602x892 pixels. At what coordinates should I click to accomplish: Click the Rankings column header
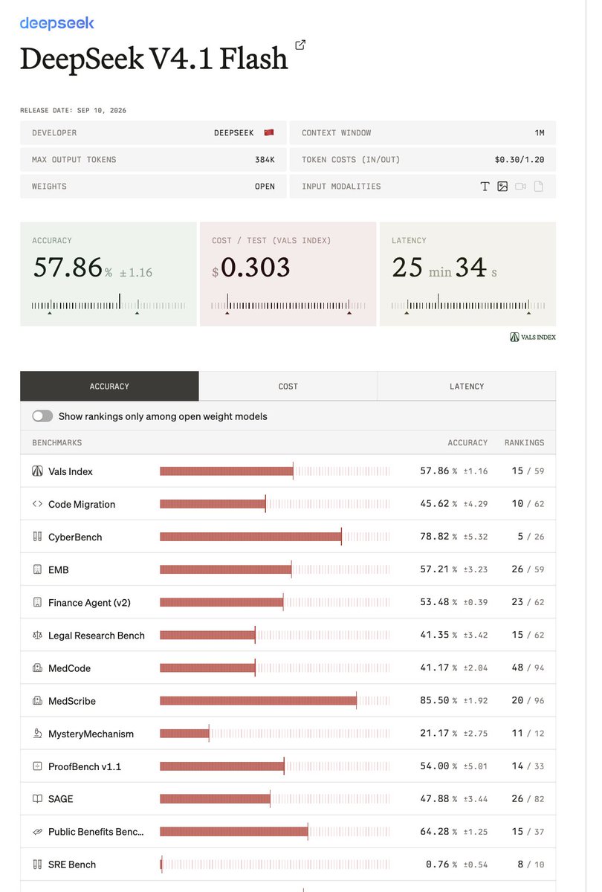point(524,442)
